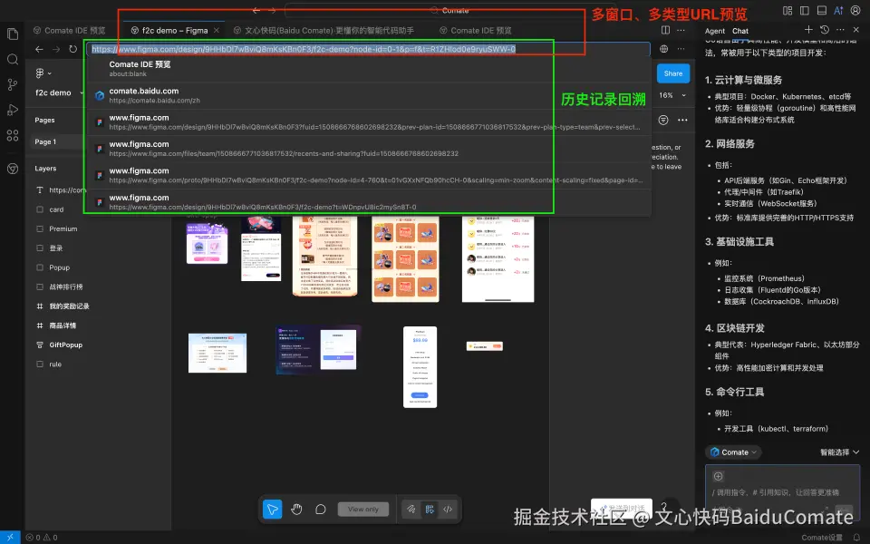This screenshot has height=544, width=870.
Task: Open chat panel more options
Action: pyautogui.click(x=841, y=30)
